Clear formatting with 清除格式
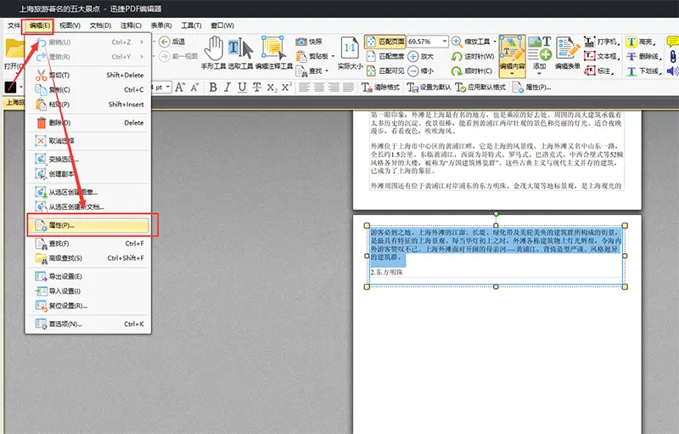The width and height of the screenshot is (679, 434). pyautogui.click(x=379, y=87)
